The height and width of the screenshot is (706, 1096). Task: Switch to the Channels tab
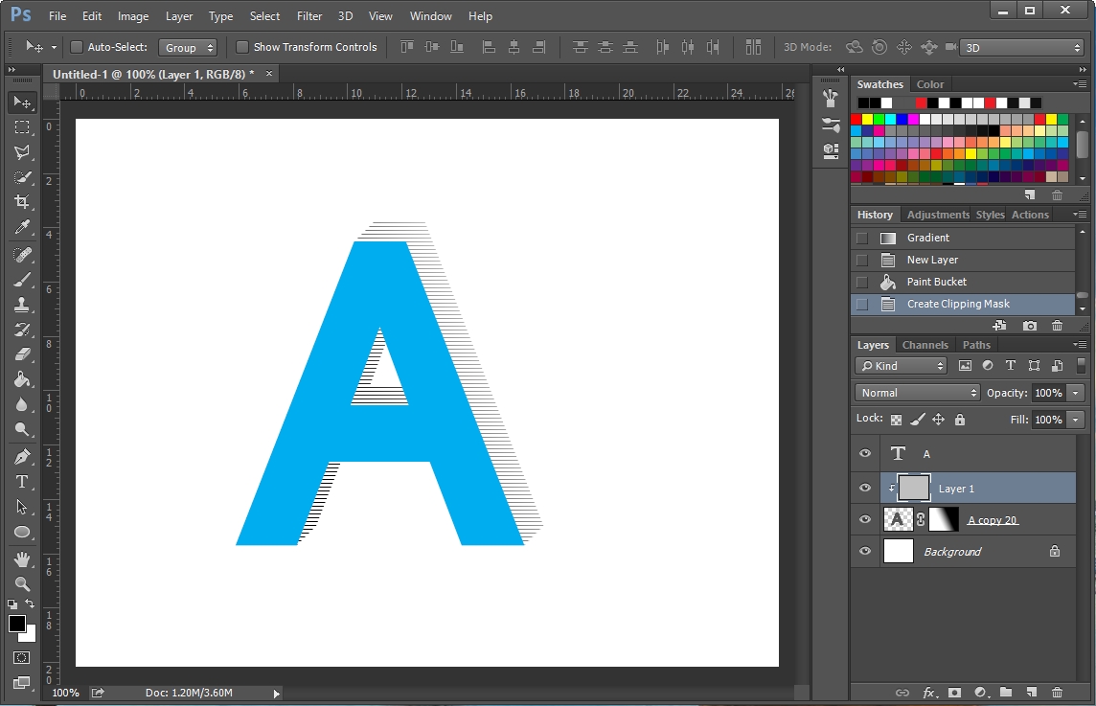925,345
